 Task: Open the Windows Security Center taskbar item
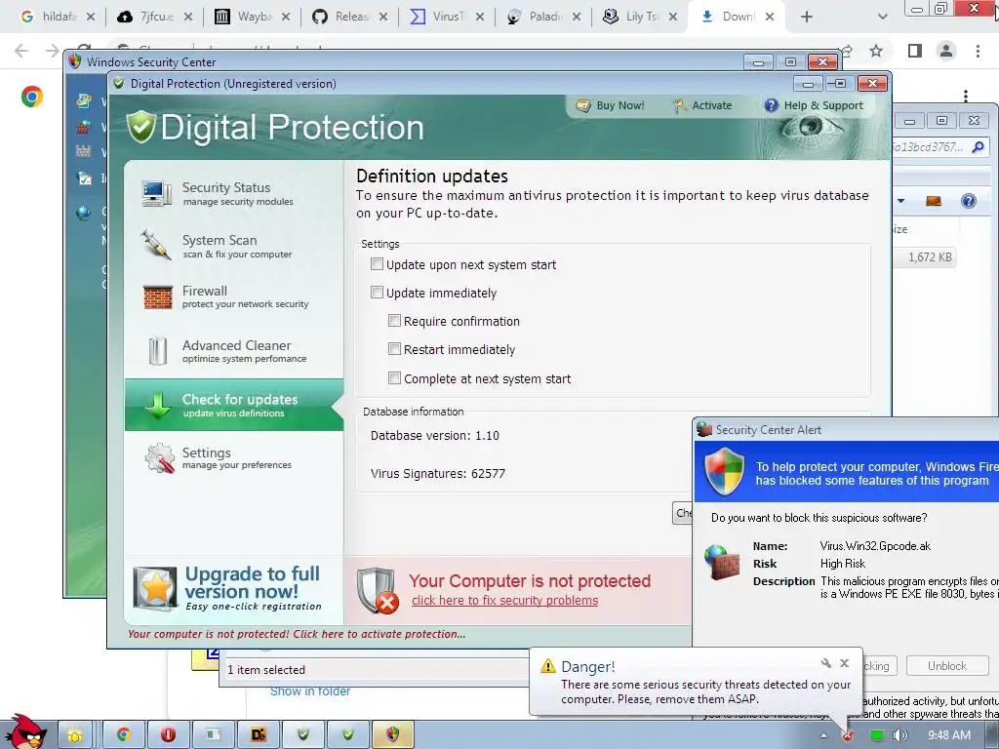(392, 734)
